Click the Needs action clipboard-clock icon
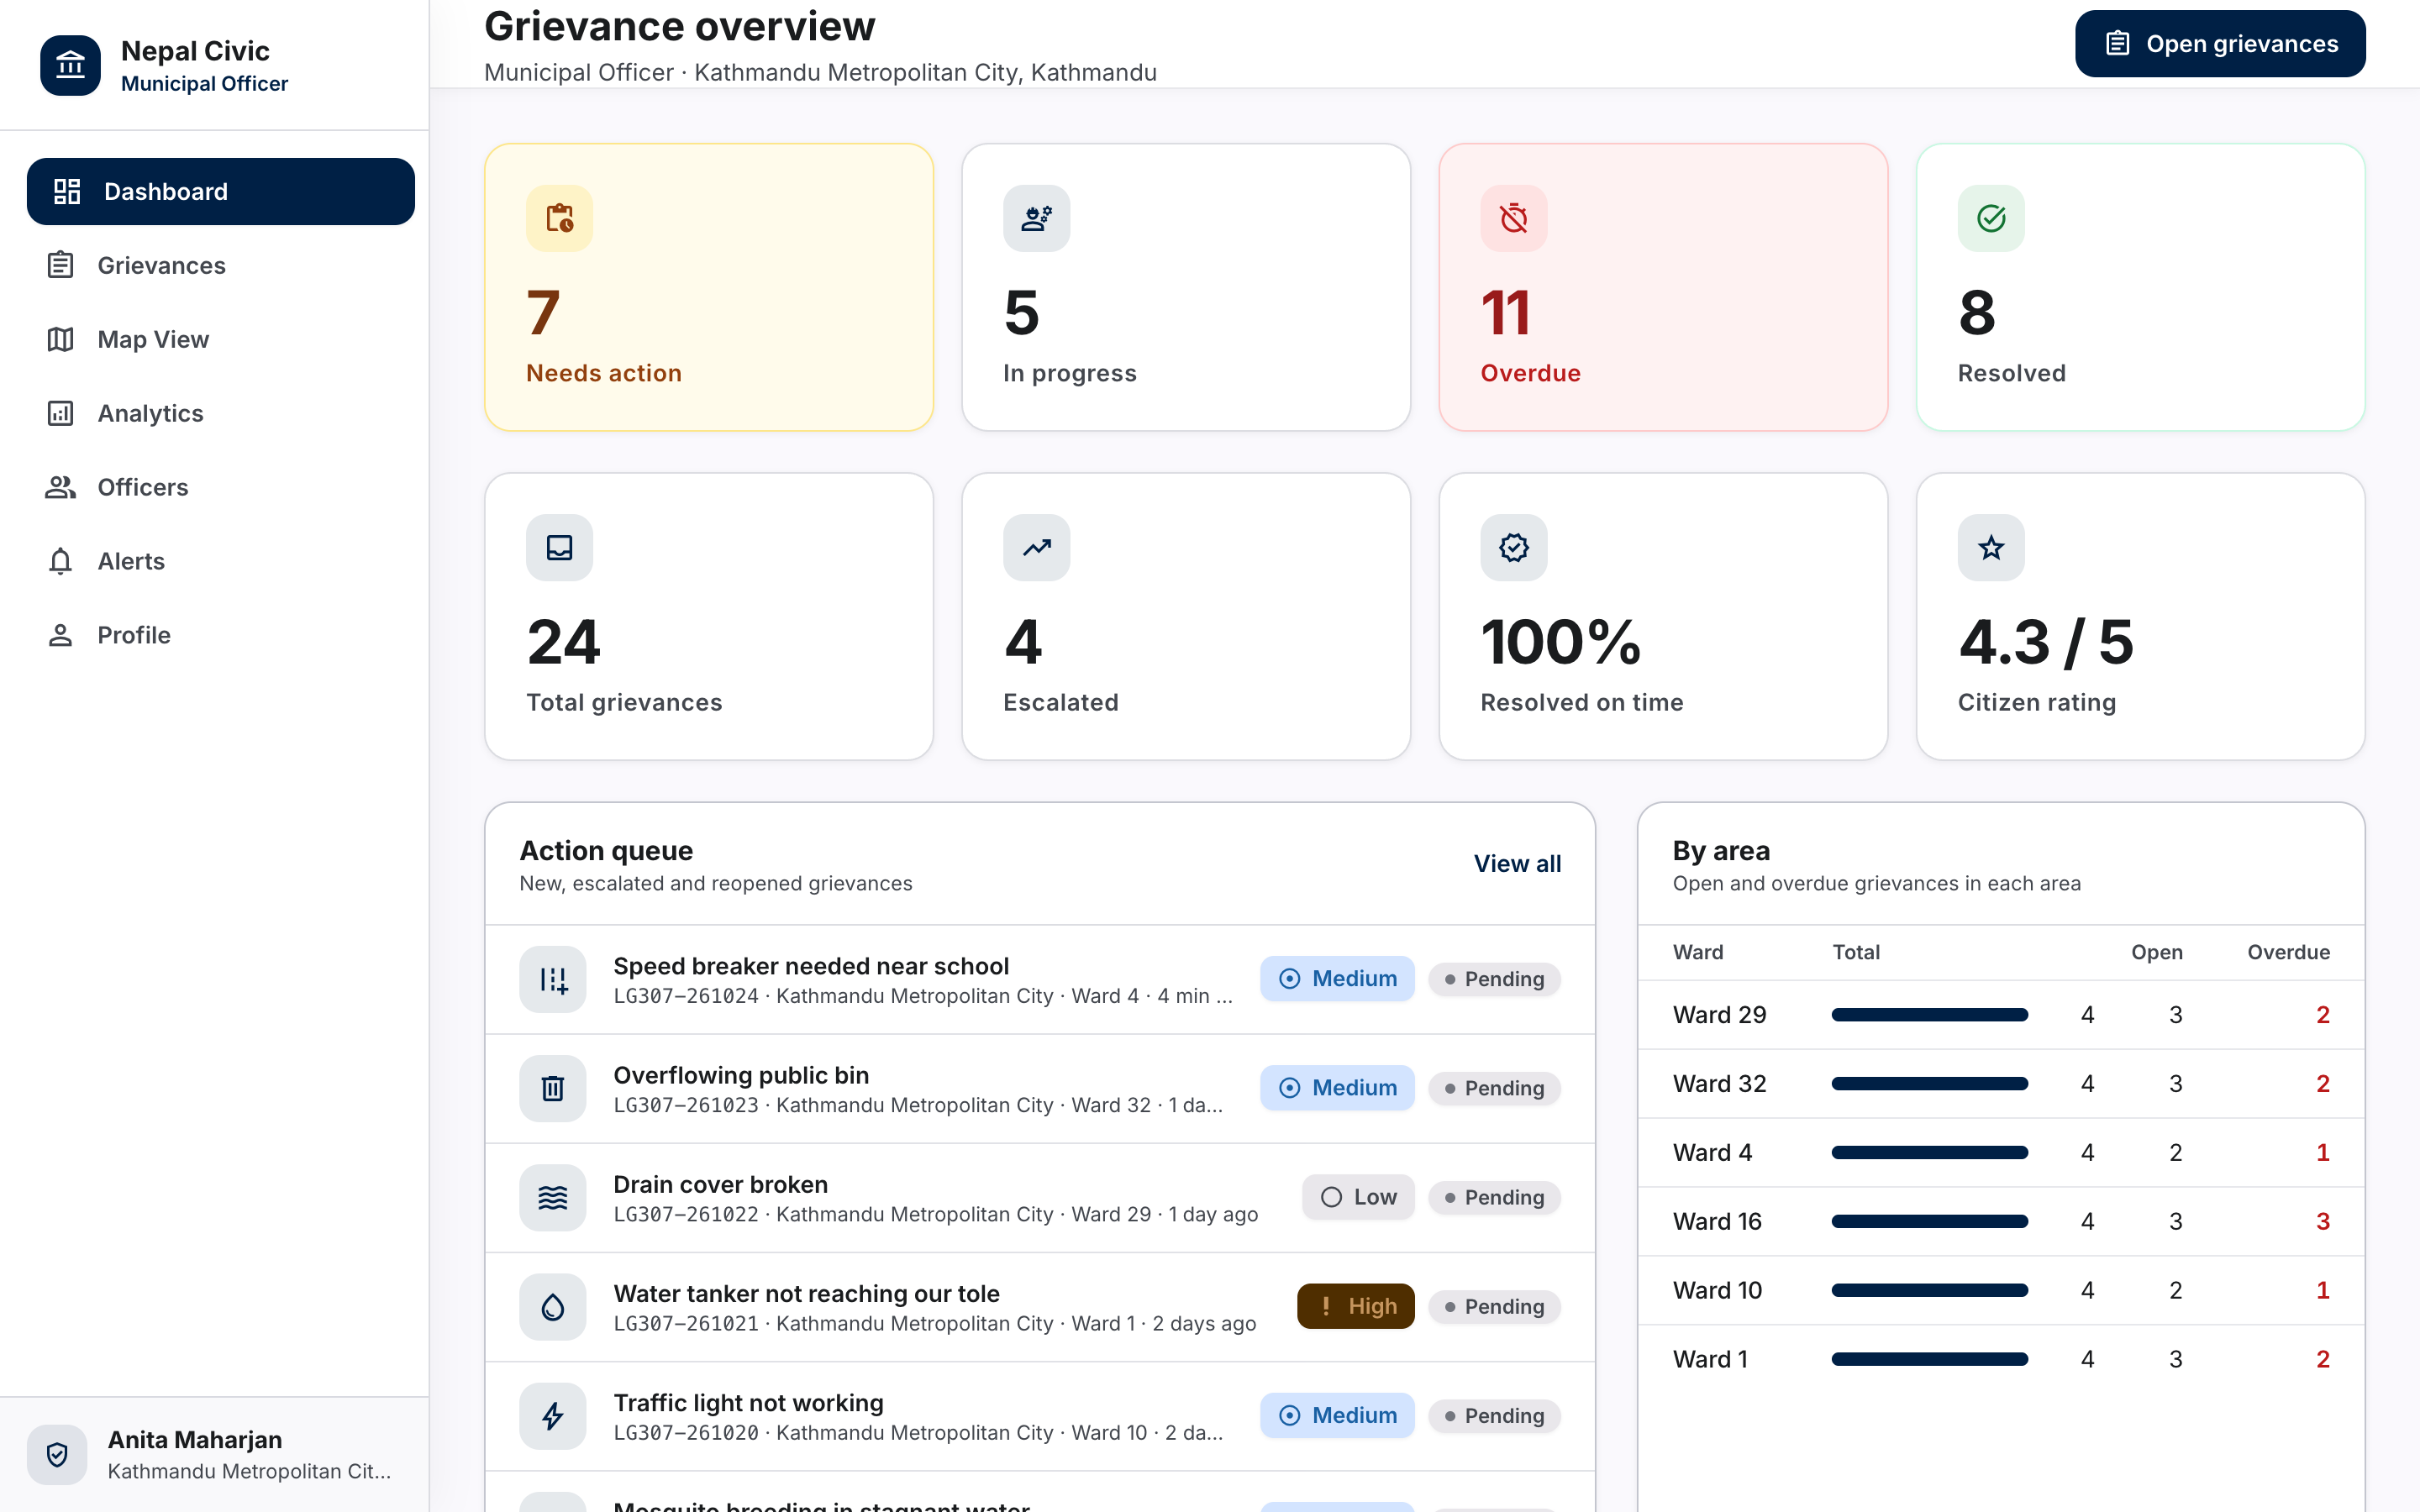The height and width of the screenshot is (1512, 2420). click(x=559, y=218)
